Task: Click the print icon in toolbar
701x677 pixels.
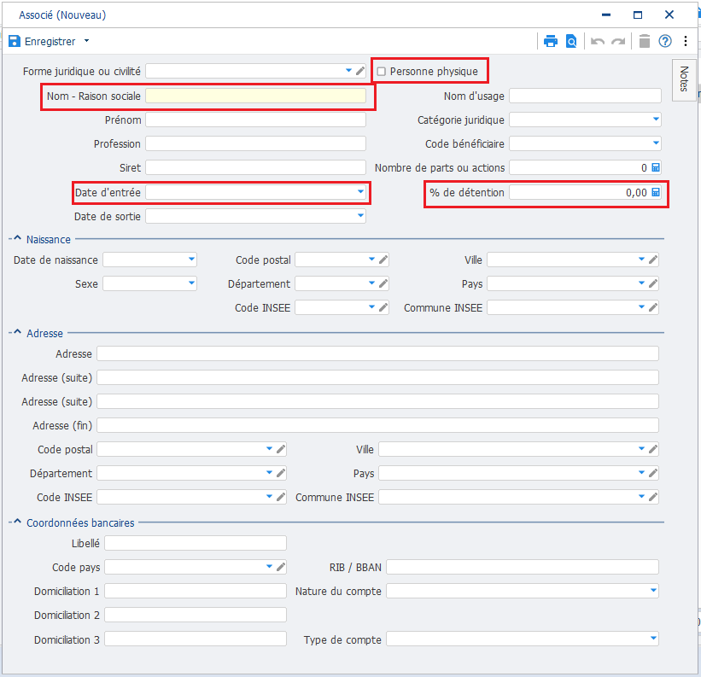Action: pyautogui.click(x=551, y=41)
